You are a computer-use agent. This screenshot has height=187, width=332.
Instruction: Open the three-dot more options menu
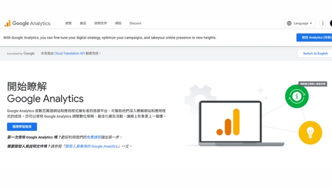pyautogui.click(x=323, y=23)
